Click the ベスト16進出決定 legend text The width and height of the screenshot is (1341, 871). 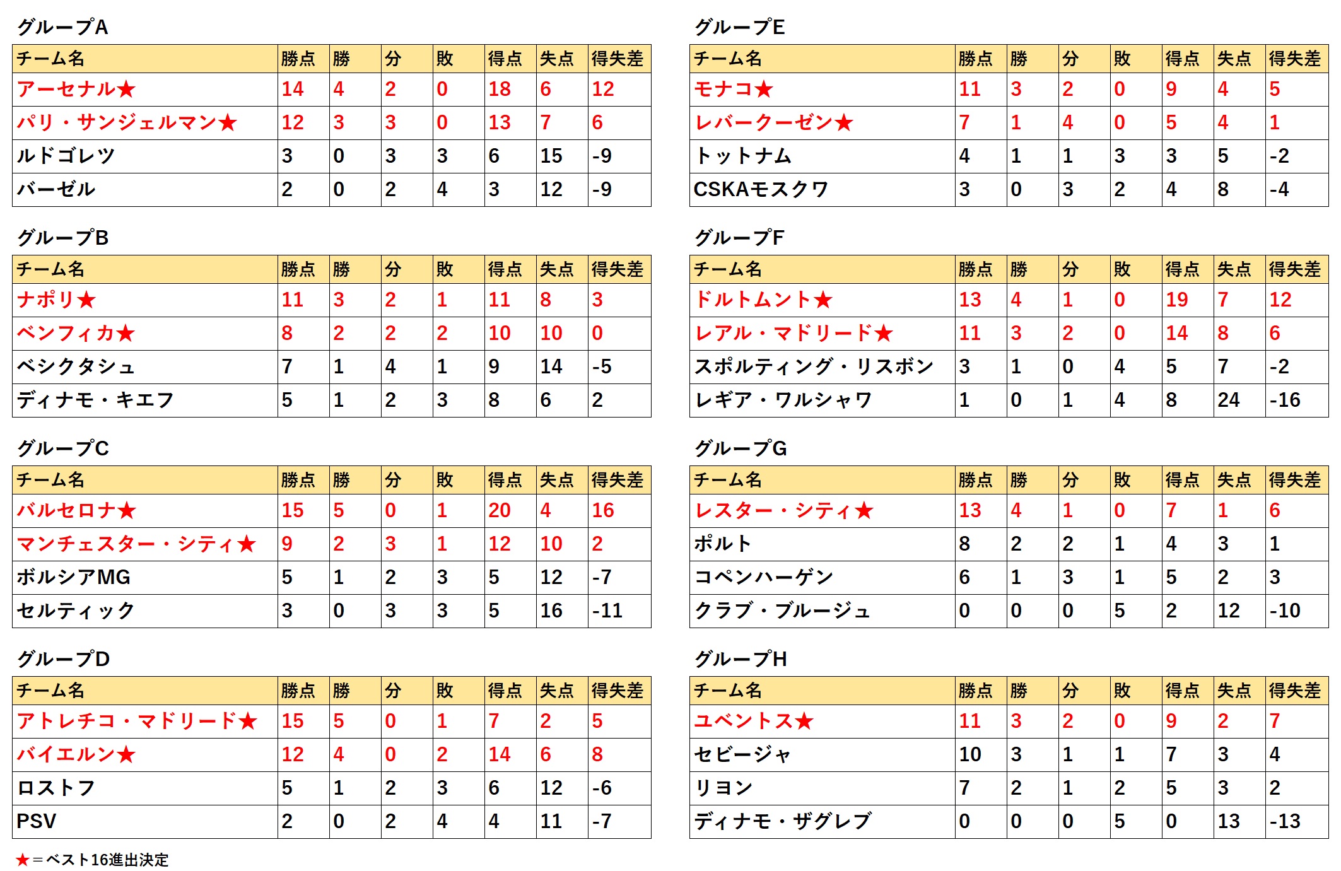107,860
